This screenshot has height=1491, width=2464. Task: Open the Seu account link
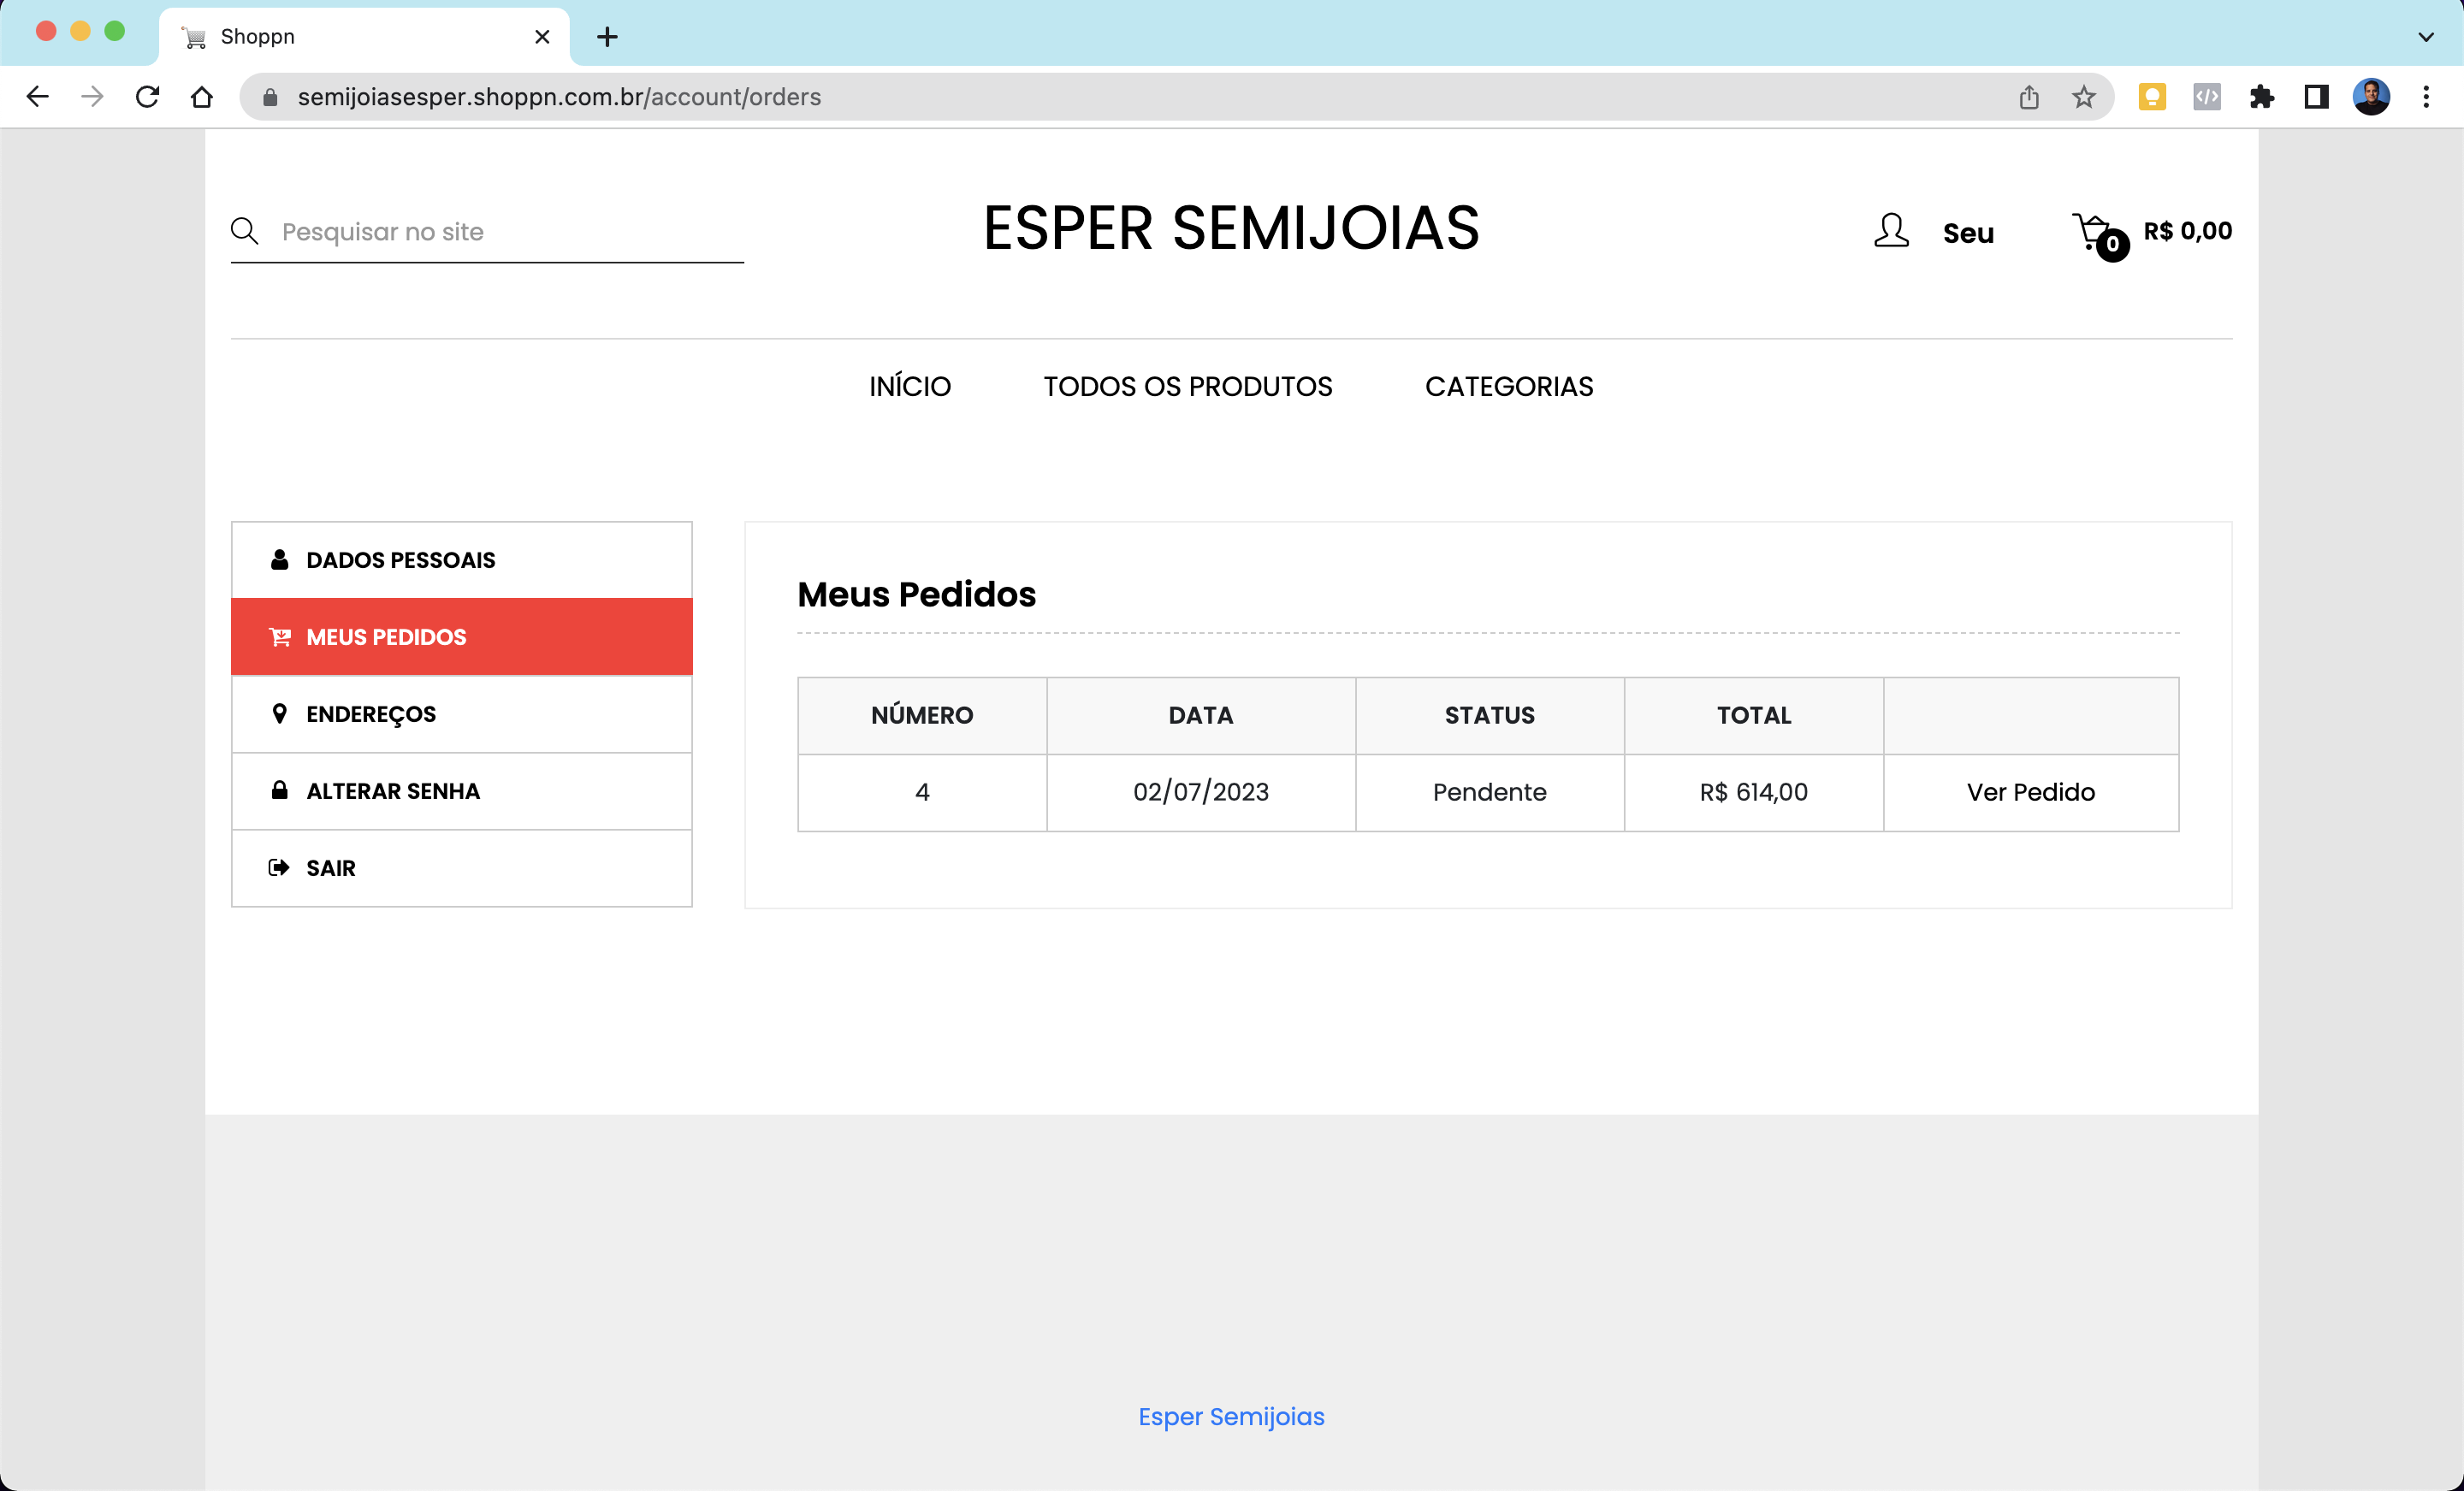[x=1968, y=233]
